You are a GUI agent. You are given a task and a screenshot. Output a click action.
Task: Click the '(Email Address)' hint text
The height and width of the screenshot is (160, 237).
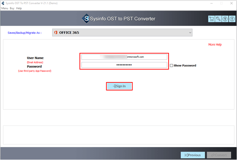pos(35,62)
